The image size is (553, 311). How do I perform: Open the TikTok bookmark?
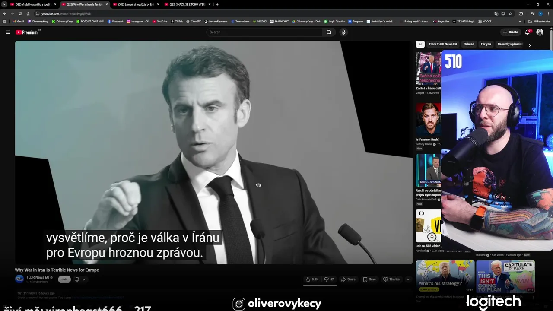click(x=177, y=21)
